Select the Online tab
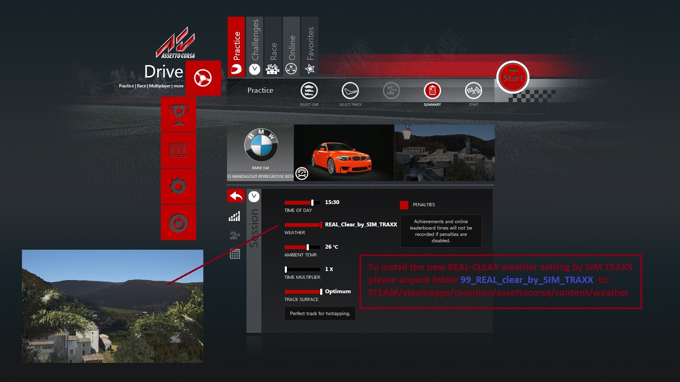This screenshot has height=382, width=680. (x=292, y=47)
